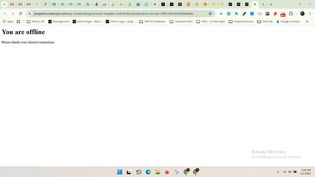This screenshot has height=177, width=315.
Task: Show hidden system tray icons
Action: (x=278, y=172)
